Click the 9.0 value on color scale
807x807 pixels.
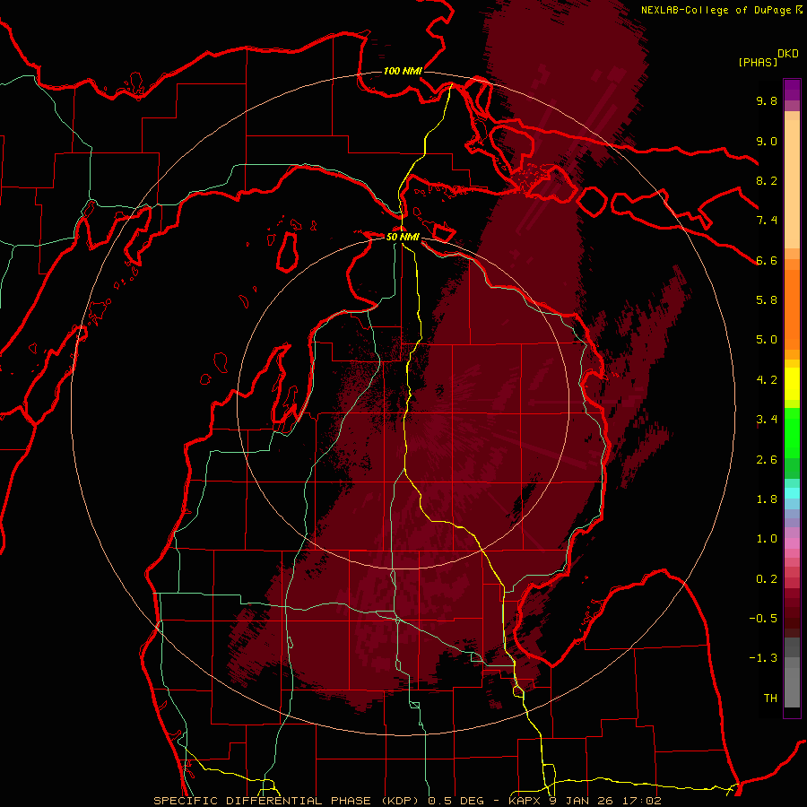tap(767, 141)
